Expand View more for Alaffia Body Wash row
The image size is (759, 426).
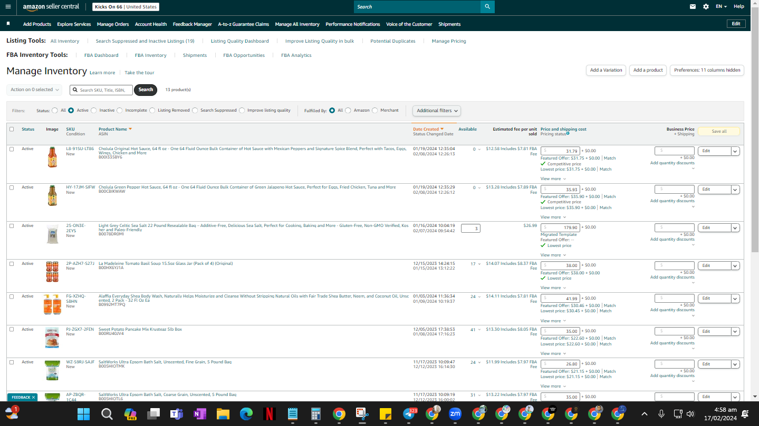pos(553,321)
